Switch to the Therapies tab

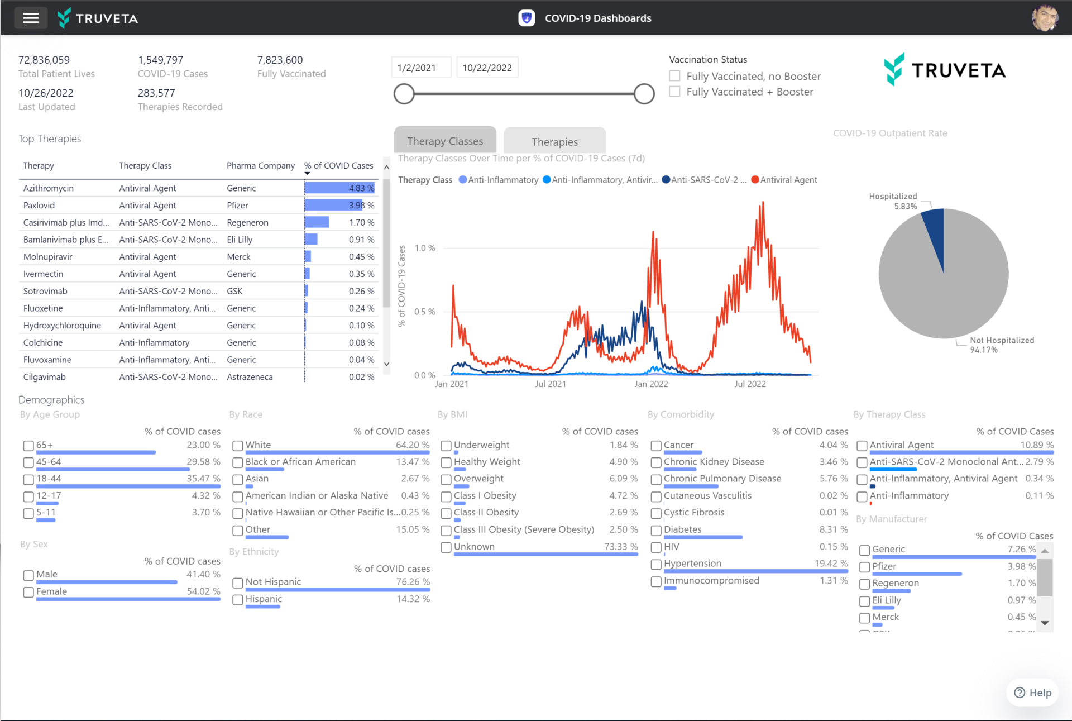coord(554,141)
